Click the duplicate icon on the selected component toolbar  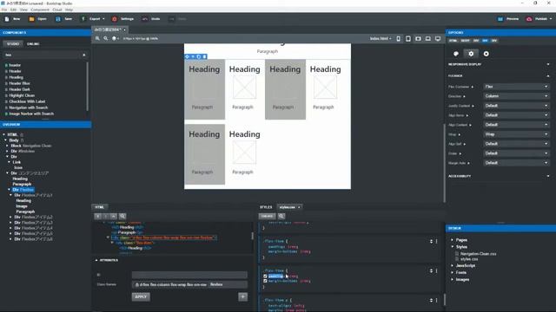pos(199,56)
